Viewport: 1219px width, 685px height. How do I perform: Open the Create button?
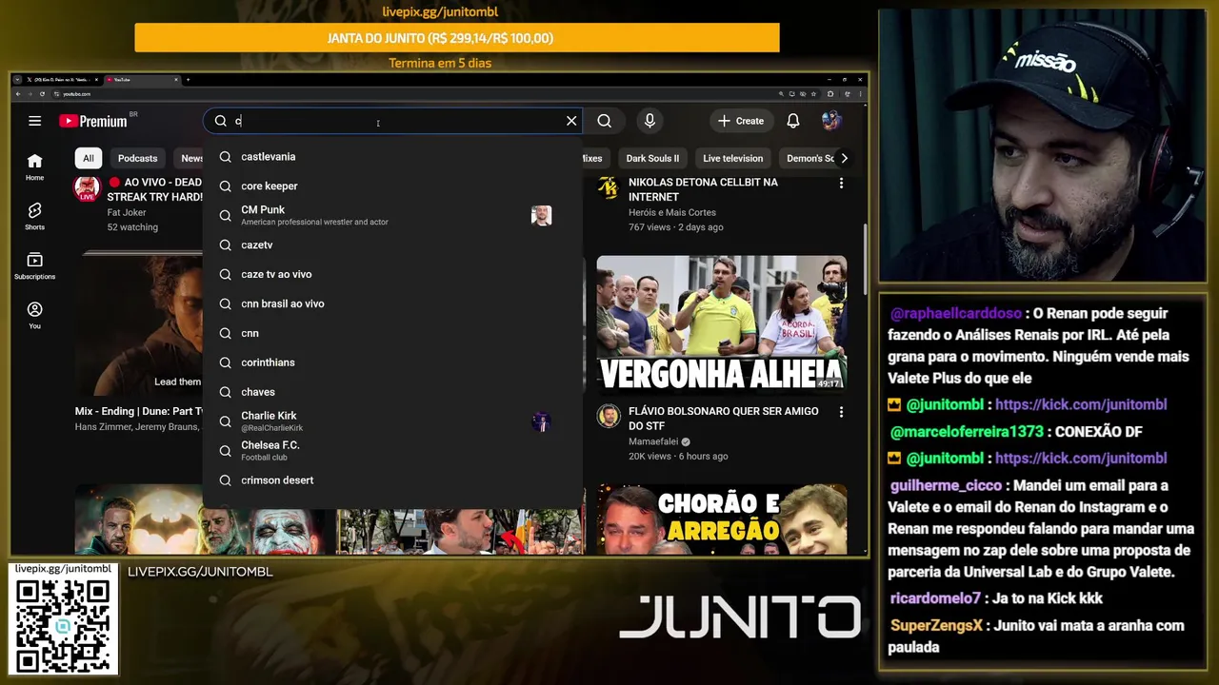tap(741, 121)
